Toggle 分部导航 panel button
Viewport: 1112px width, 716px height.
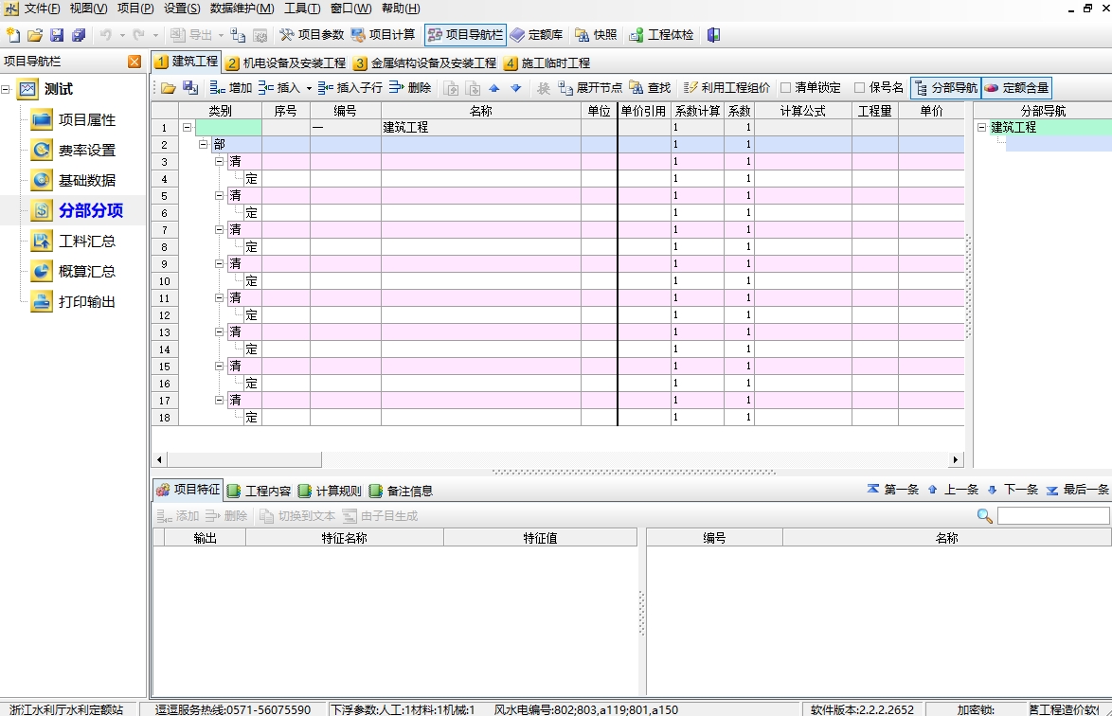pyautogui.click(x=946, y=88)
